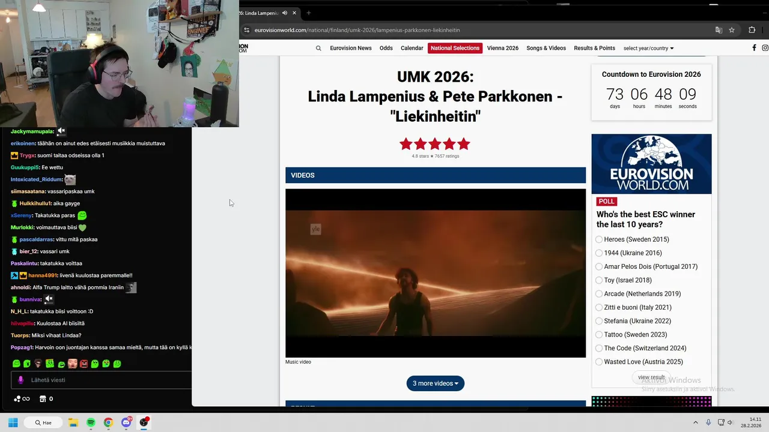Open username hanna4991 in chat
769x432 pixels.
[42, 275]
